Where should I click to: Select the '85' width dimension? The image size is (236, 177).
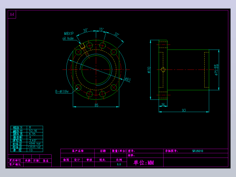[96, 105]
